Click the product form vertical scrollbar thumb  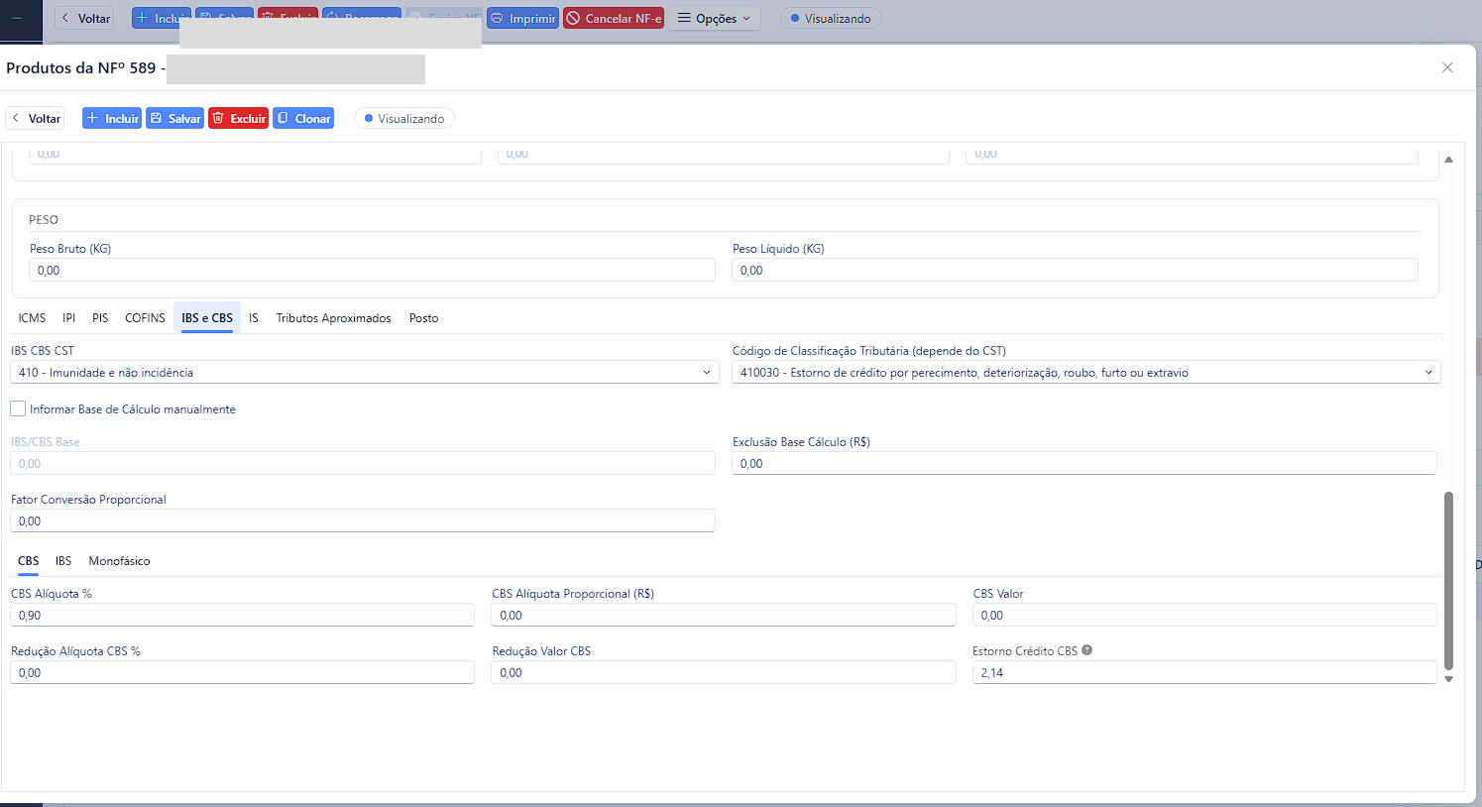coord(1448,581)
